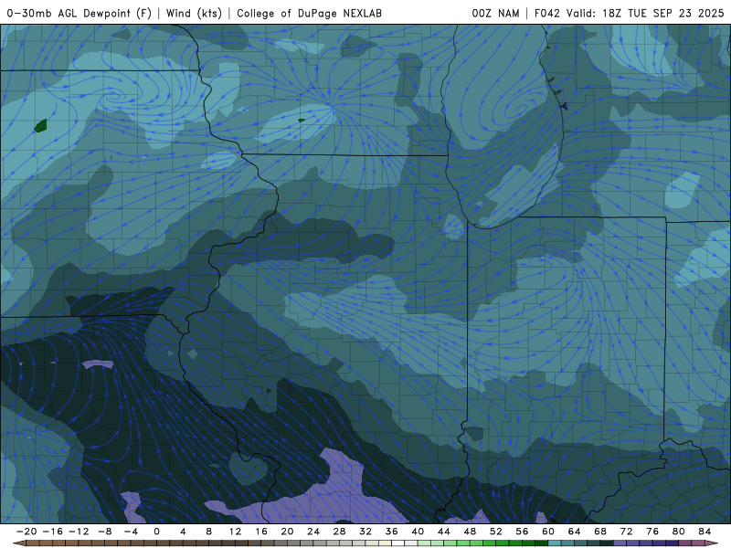Click the 32 color scale label
This screenshot has width=731, height=548.
365,532
